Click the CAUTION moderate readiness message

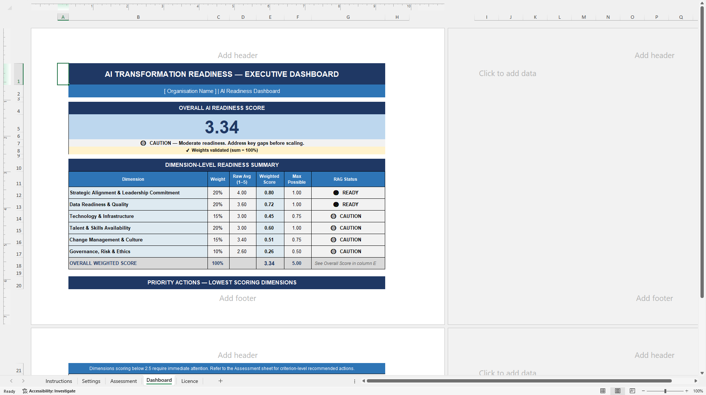[227, 143]
